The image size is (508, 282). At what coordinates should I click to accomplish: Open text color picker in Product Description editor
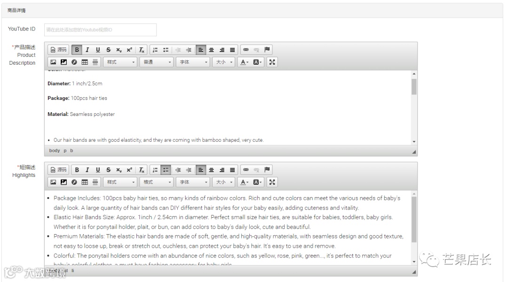[244, 62]
